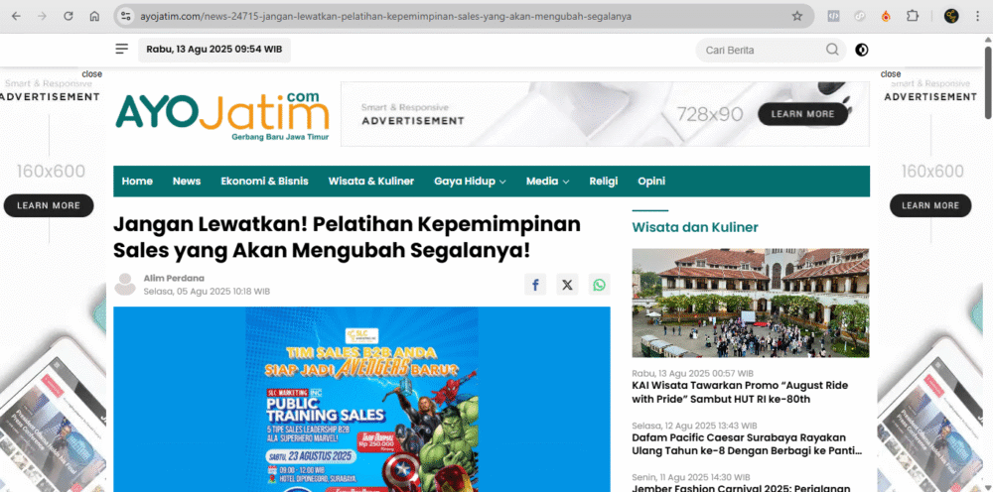Open Wisata & Kuliner menu item
993x492 pixels.
(370, 182)
